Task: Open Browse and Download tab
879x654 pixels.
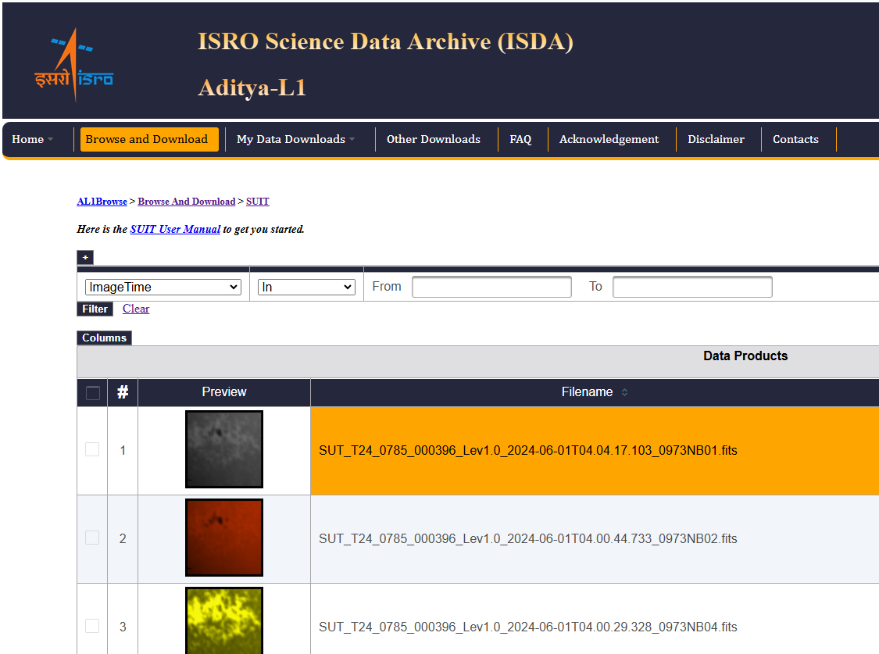Action: [x=149, y=139]
